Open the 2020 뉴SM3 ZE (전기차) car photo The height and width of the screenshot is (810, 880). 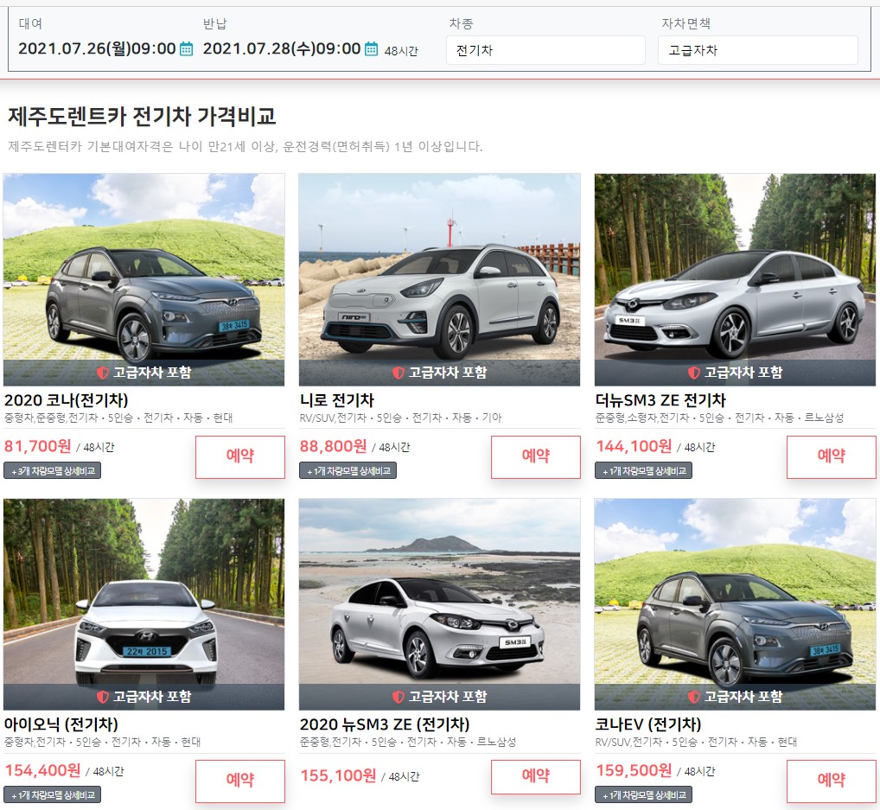click(439, 604)
